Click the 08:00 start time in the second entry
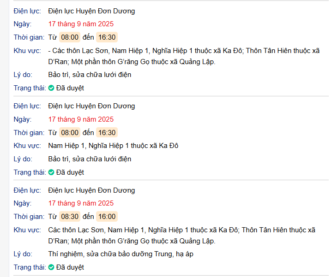332x277 pixels. pyautogui.click(x=70, y=133)
